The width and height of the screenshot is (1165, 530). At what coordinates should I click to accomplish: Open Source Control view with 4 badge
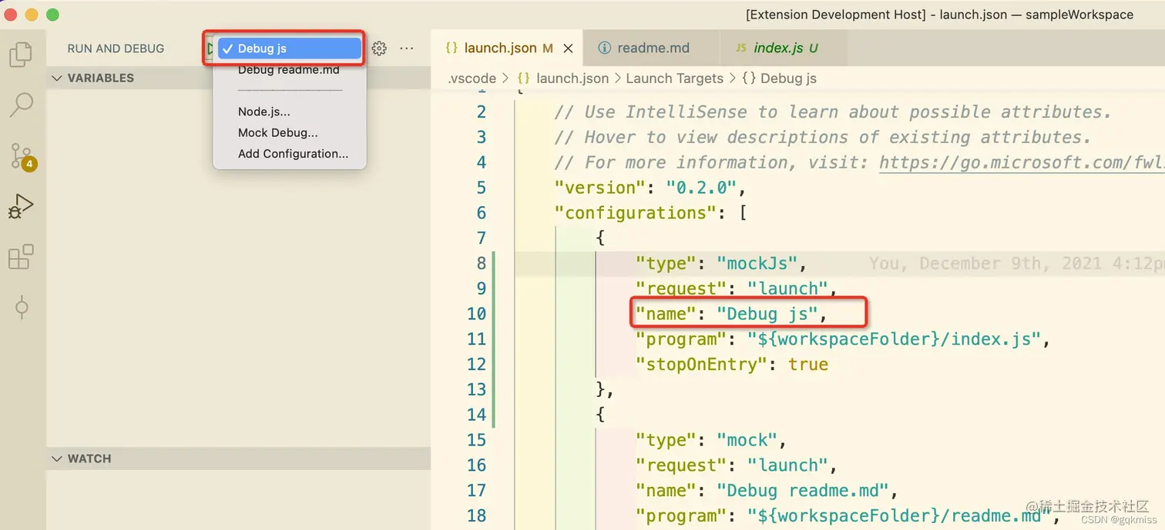[22, 156]
